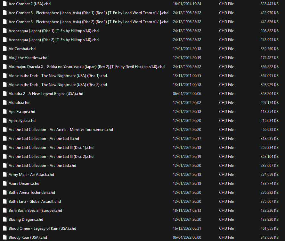
Task: Click the icon for Alundra 2 - A New Legend Begins
Action: (x=5, y=94)
